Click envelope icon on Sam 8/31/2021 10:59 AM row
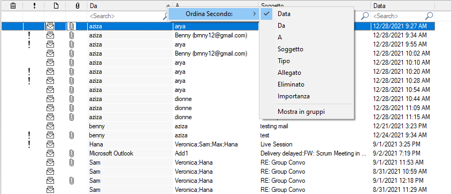 (x=50, y=172)
